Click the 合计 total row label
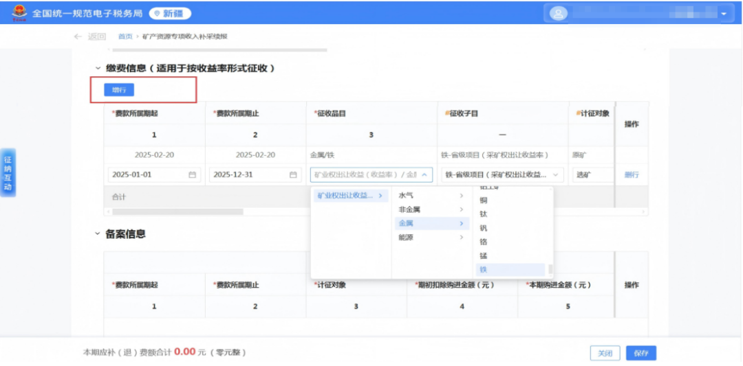The image size is (743, 366). click(x=119, y=196)
